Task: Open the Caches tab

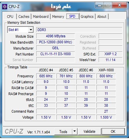Action: [24, 17]
